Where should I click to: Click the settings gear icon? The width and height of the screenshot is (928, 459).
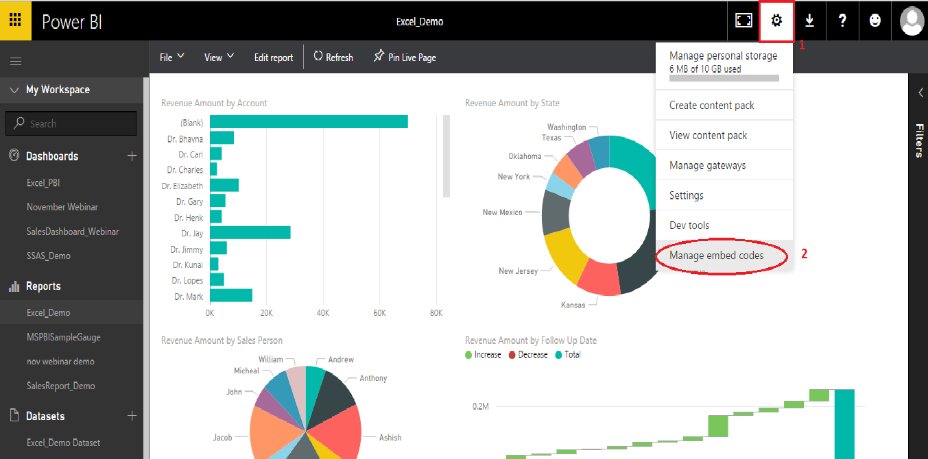[776, 21]
